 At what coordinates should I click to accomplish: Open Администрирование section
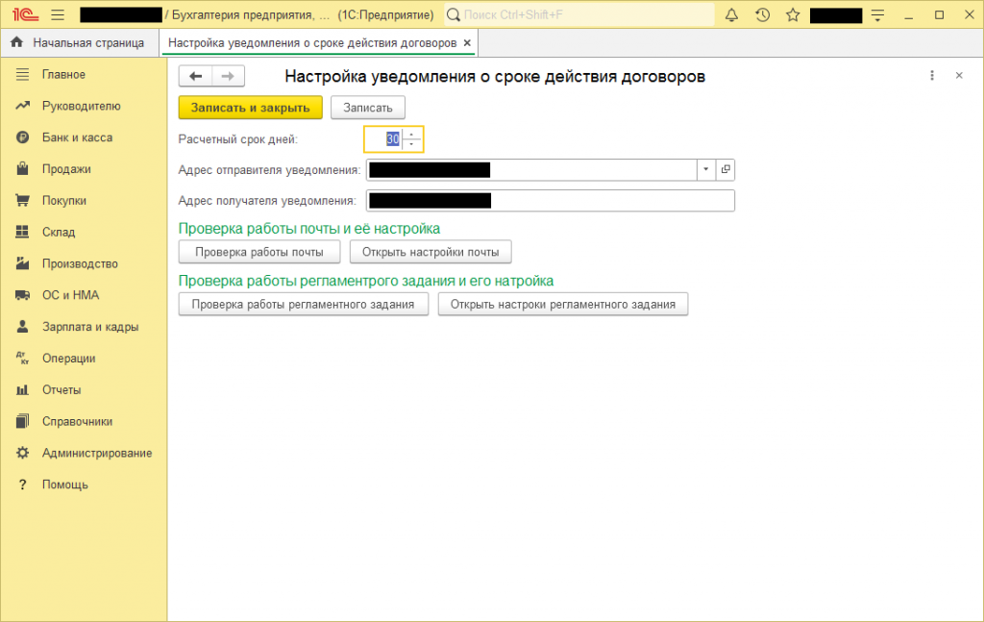[x=97, y=453]
